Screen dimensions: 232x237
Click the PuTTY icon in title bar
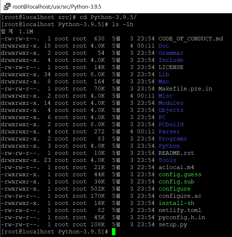click(x=7, y=6)
